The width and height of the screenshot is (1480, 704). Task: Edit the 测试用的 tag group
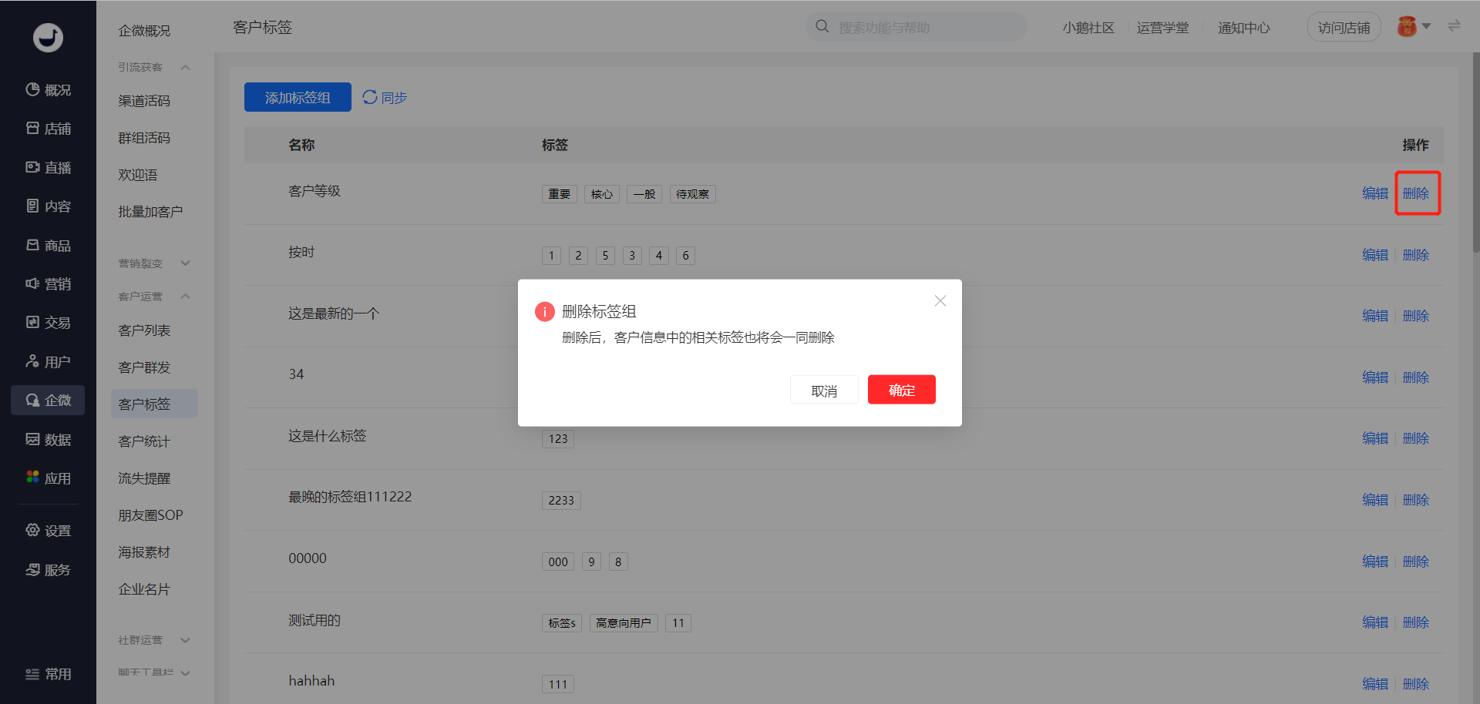1374,622
